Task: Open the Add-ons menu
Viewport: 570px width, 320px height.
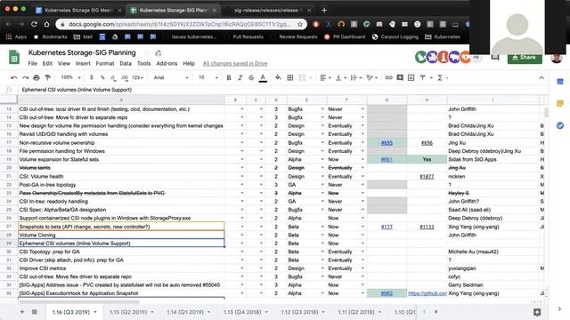Action: tap(167, 63)
